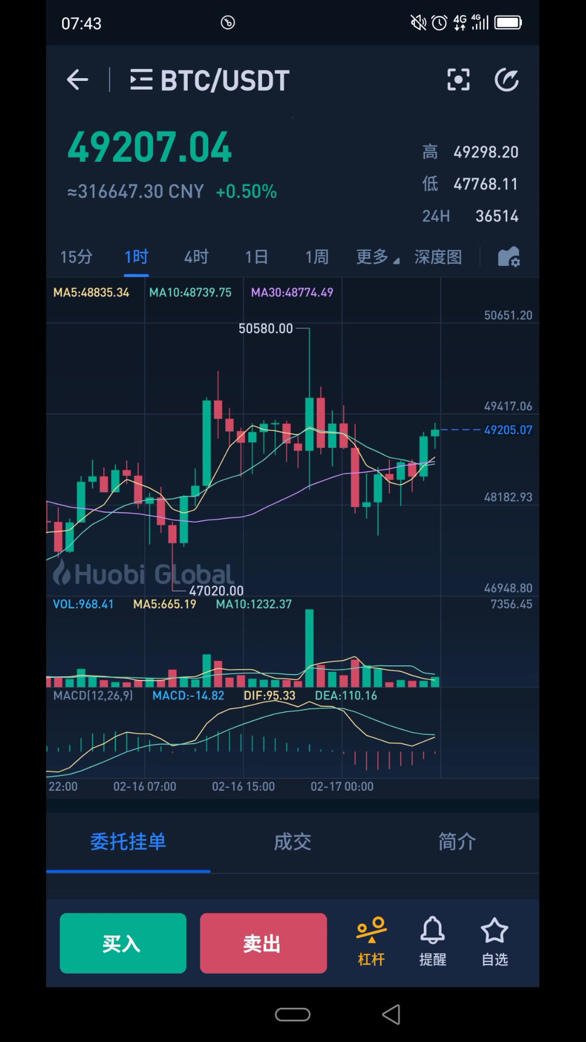
Task: Open chart indicator settings icon
Action: click(509, 257)
